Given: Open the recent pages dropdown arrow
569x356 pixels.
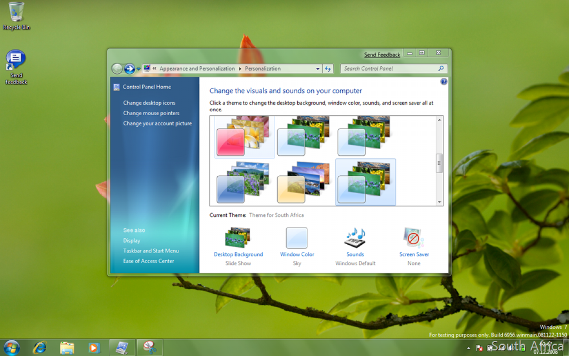Looking at the screenshot, I should pos(138,69).
